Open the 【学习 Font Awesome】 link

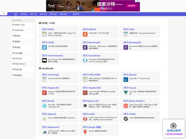(x=52, y=56)
